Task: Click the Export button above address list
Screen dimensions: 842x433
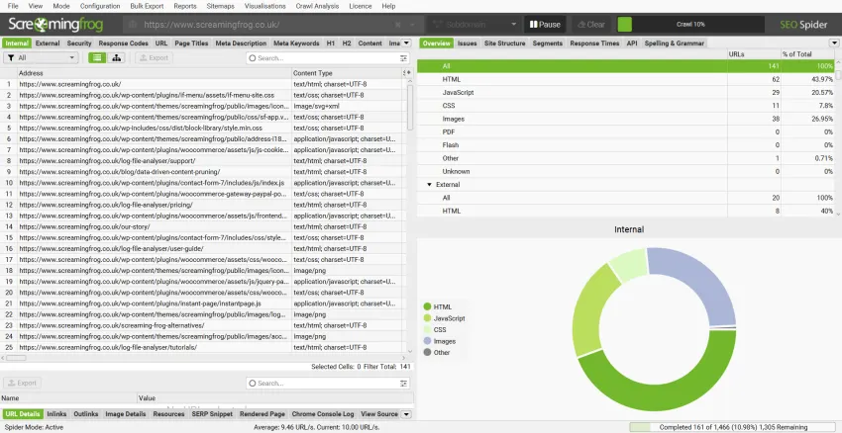Action: pos(154,58)
